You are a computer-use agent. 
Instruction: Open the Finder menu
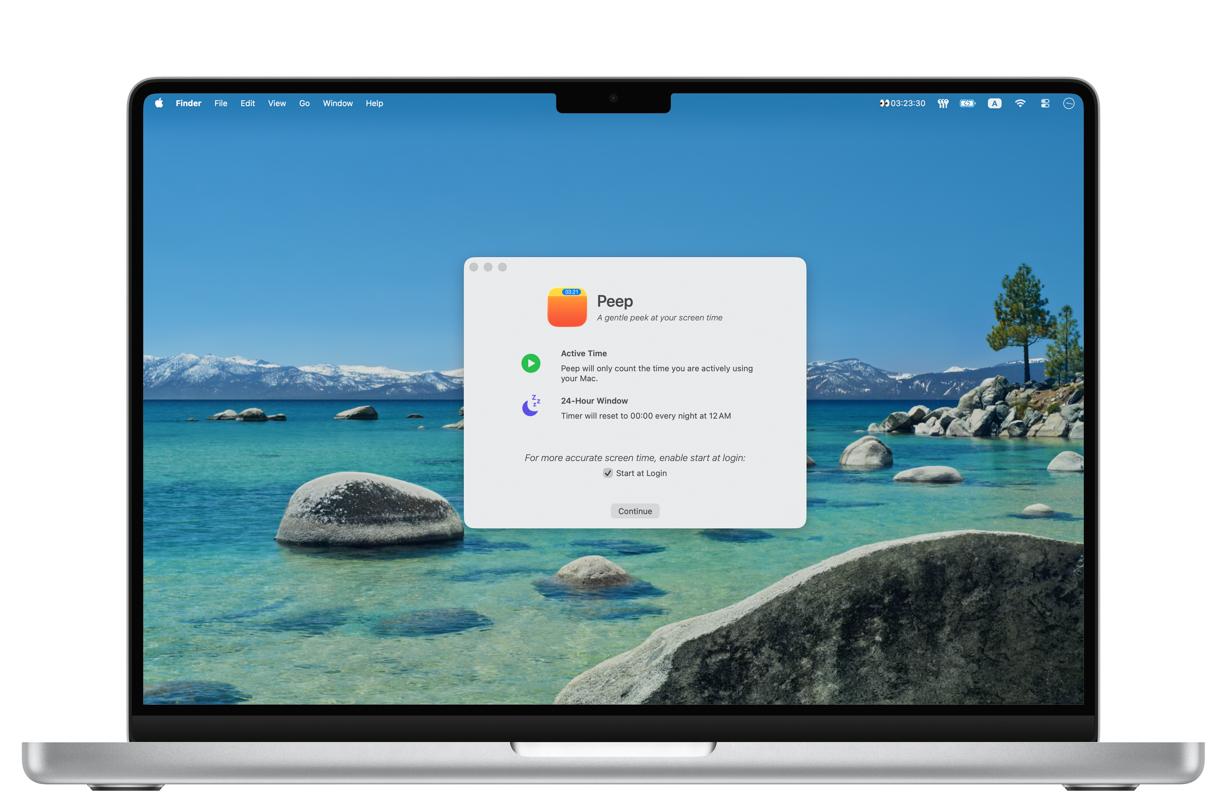coord(188,103)
